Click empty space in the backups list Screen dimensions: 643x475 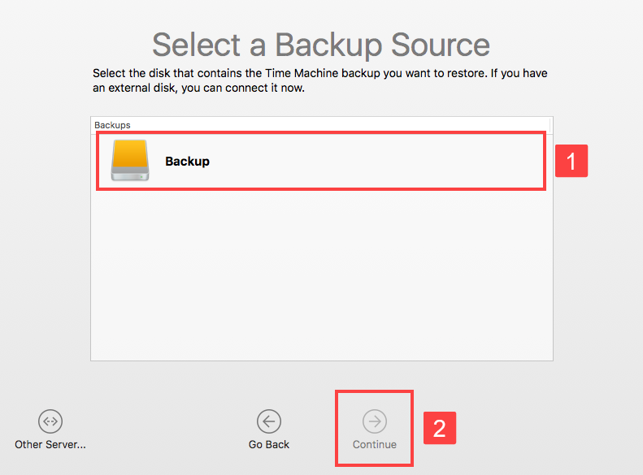click(x=321, y=276)
